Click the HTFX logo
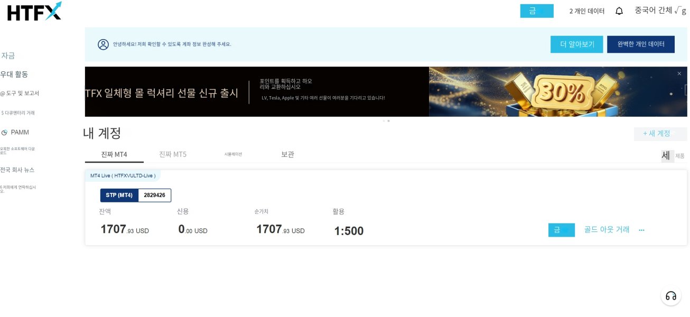 click(x=34, y=11)
